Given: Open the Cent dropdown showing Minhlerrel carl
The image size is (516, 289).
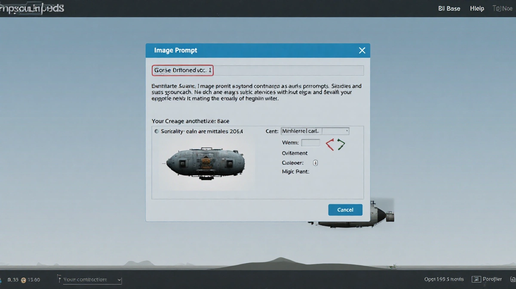Looking at the screenshot, I should tap(315, 131).
